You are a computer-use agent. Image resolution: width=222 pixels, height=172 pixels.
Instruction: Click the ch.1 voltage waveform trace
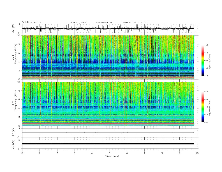[x=108, y=28]
